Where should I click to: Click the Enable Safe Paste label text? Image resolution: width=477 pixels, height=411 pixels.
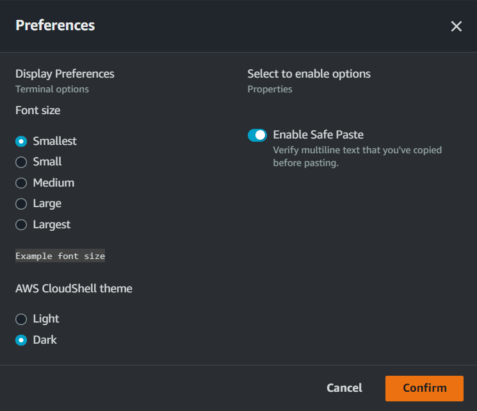(318, 135)
